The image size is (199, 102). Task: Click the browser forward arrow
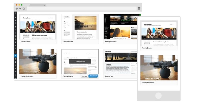[20, 9]
